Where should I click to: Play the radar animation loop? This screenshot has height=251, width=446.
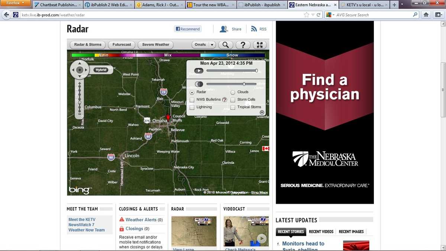(x=198, y=70)
